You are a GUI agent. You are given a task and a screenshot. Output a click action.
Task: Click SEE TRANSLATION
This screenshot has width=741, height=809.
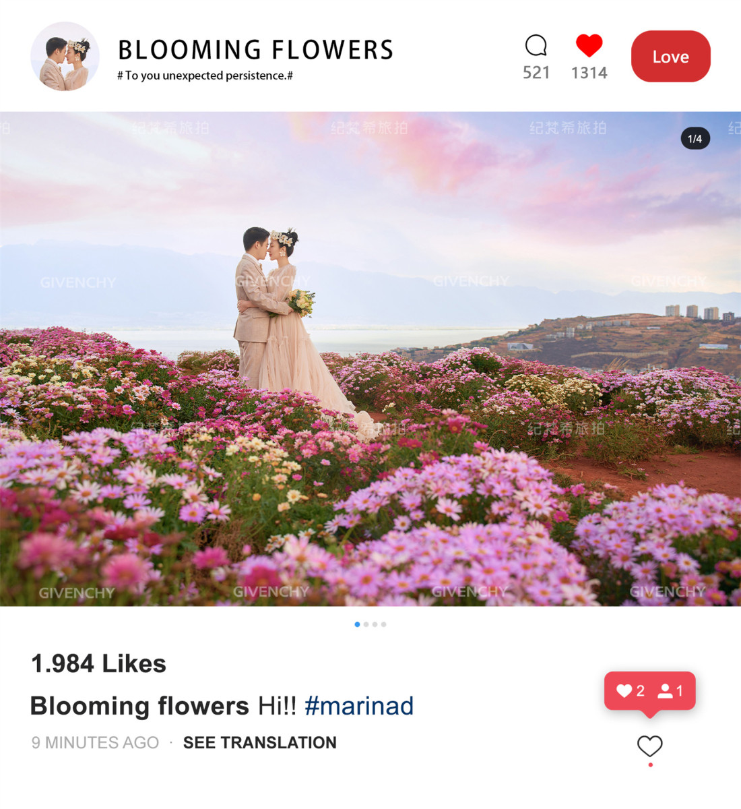click(x=260, y=742)
